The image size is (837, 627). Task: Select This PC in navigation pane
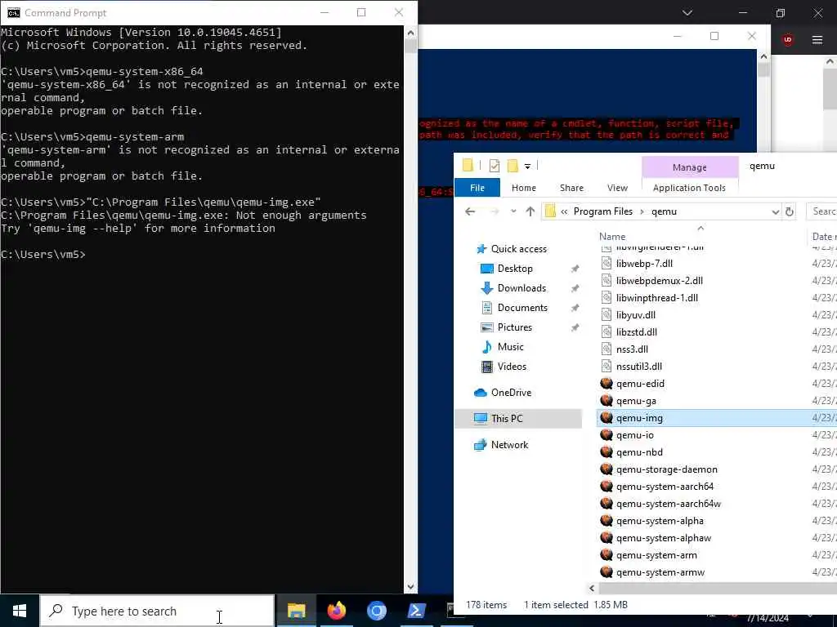pos(517,419)
